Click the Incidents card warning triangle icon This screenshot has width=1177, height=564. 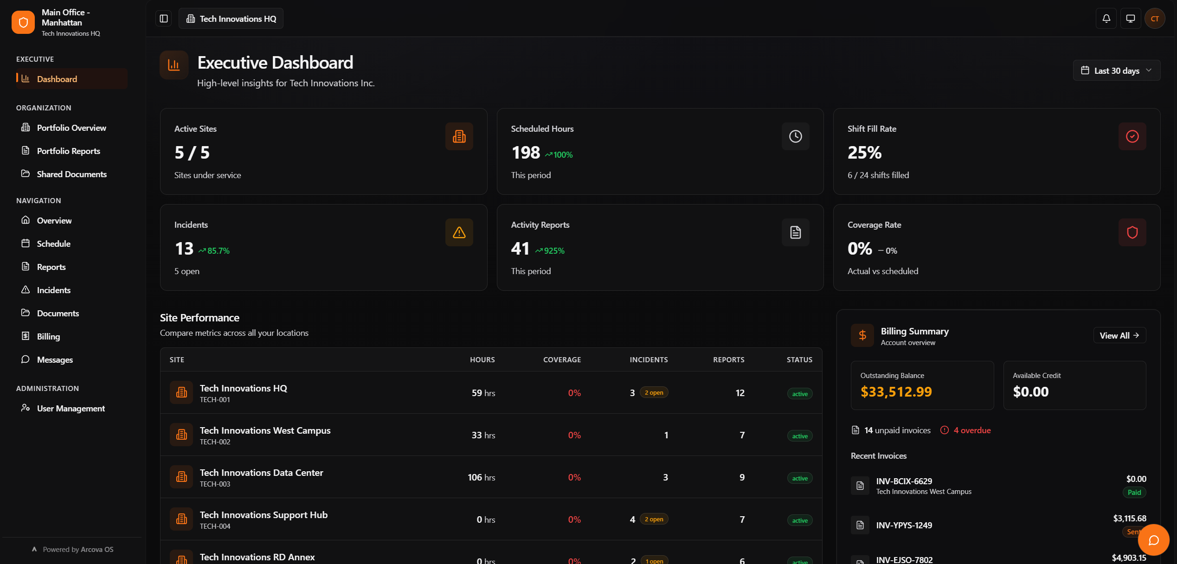(459, 232)
